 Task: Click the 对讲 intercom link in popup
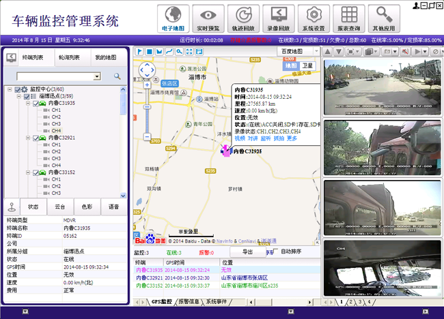(x=253, y=138)
